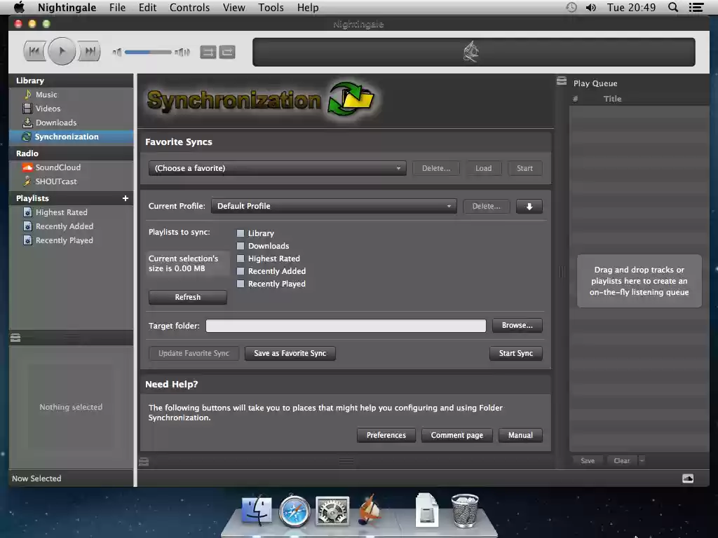718x538 pixels.
Task: Expand the download profile arrow next to Delete
Action: pos(529,206)
